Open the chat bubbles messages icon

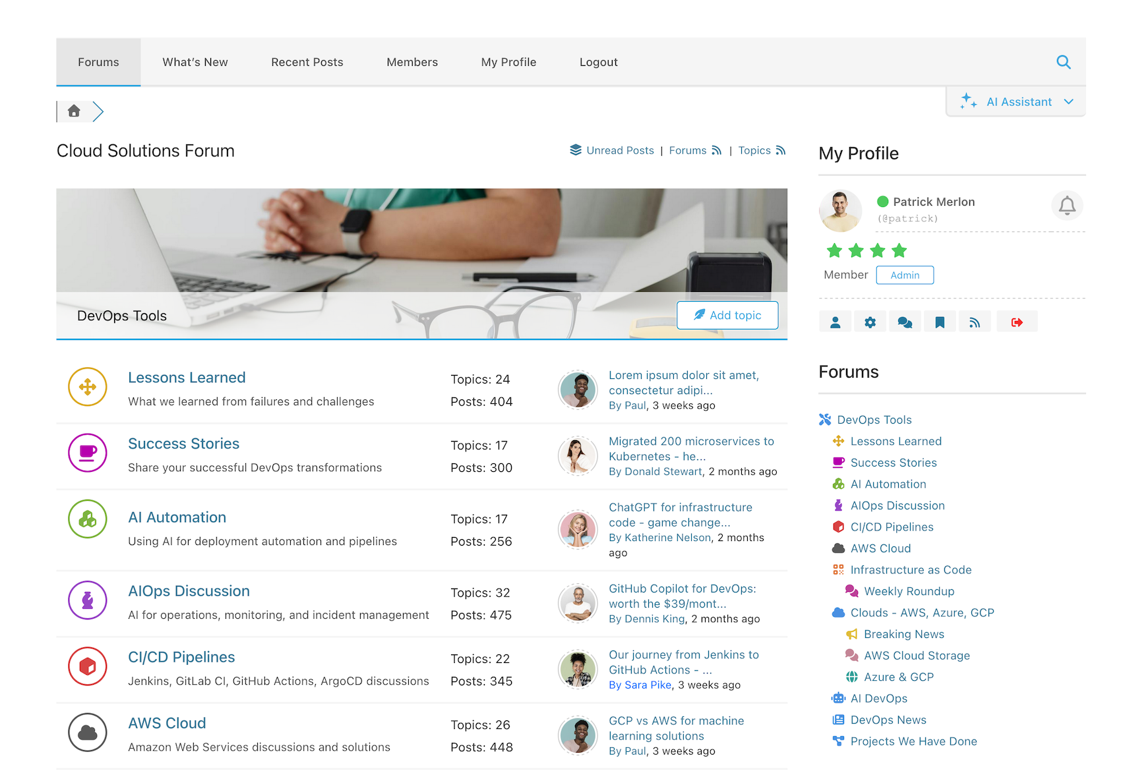(x=905, y=322)
